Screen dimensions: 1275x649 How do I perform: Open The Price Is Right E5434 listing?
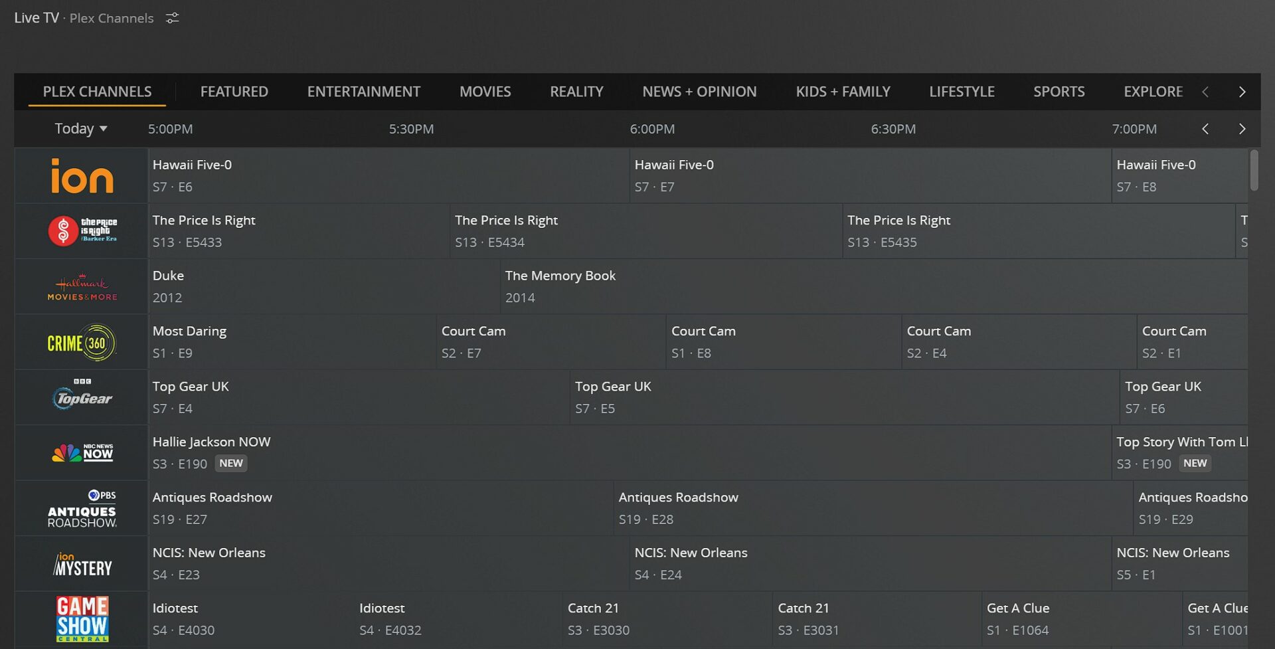[646, 231]
